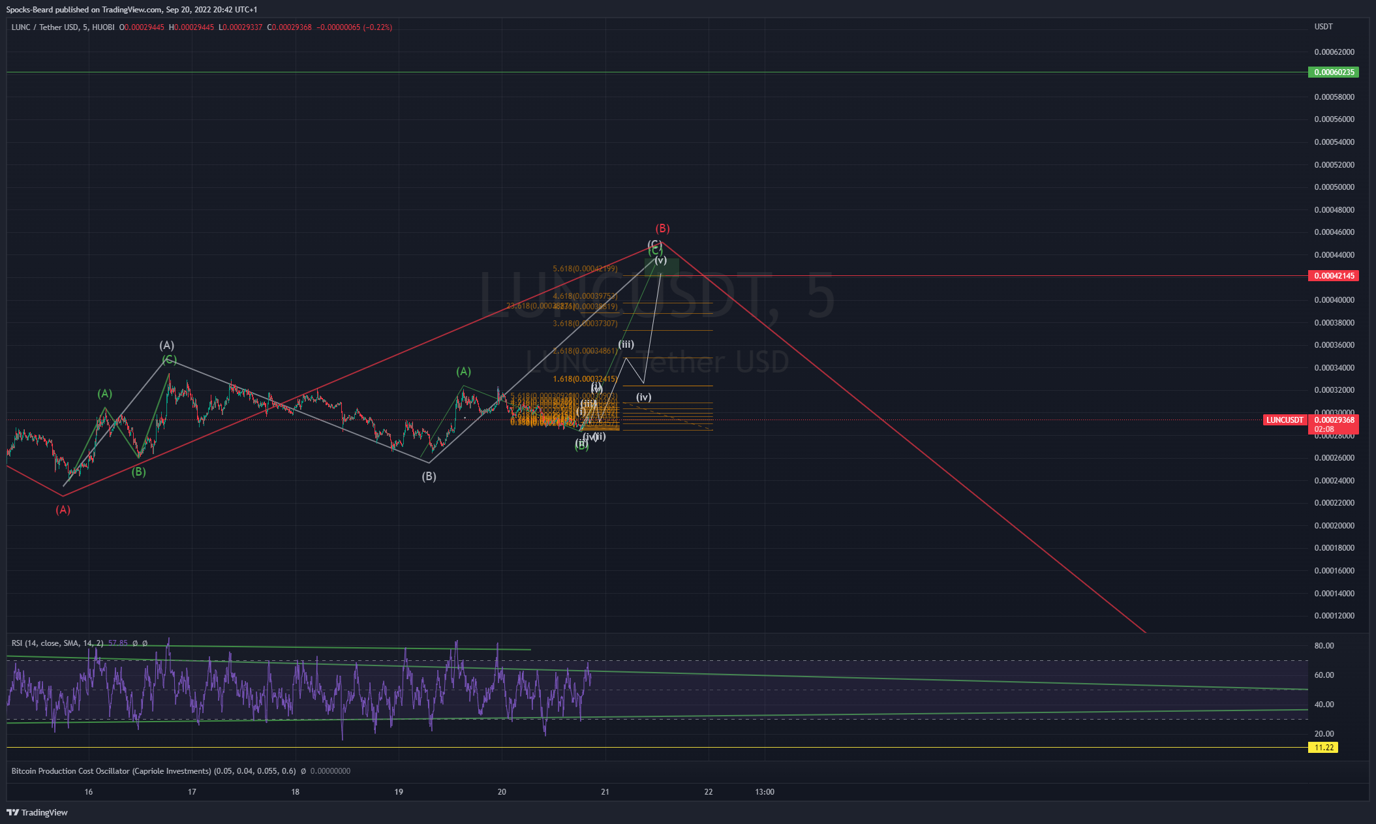Viewport: 1376px width, 824px height.
Task: Click the RSI value 57.85
Action: pos(118,643)
